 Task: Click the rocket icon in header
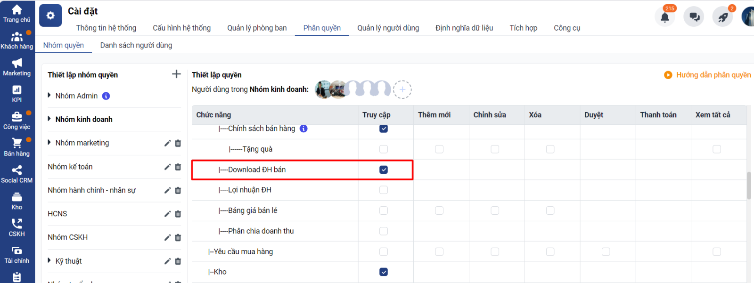[723, 17]
